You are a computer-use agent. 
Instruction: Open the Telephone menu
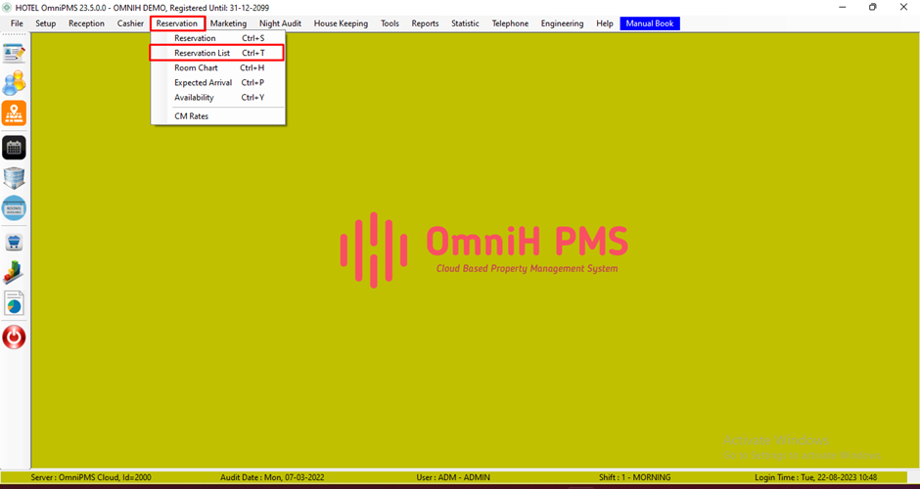[510, 23]
